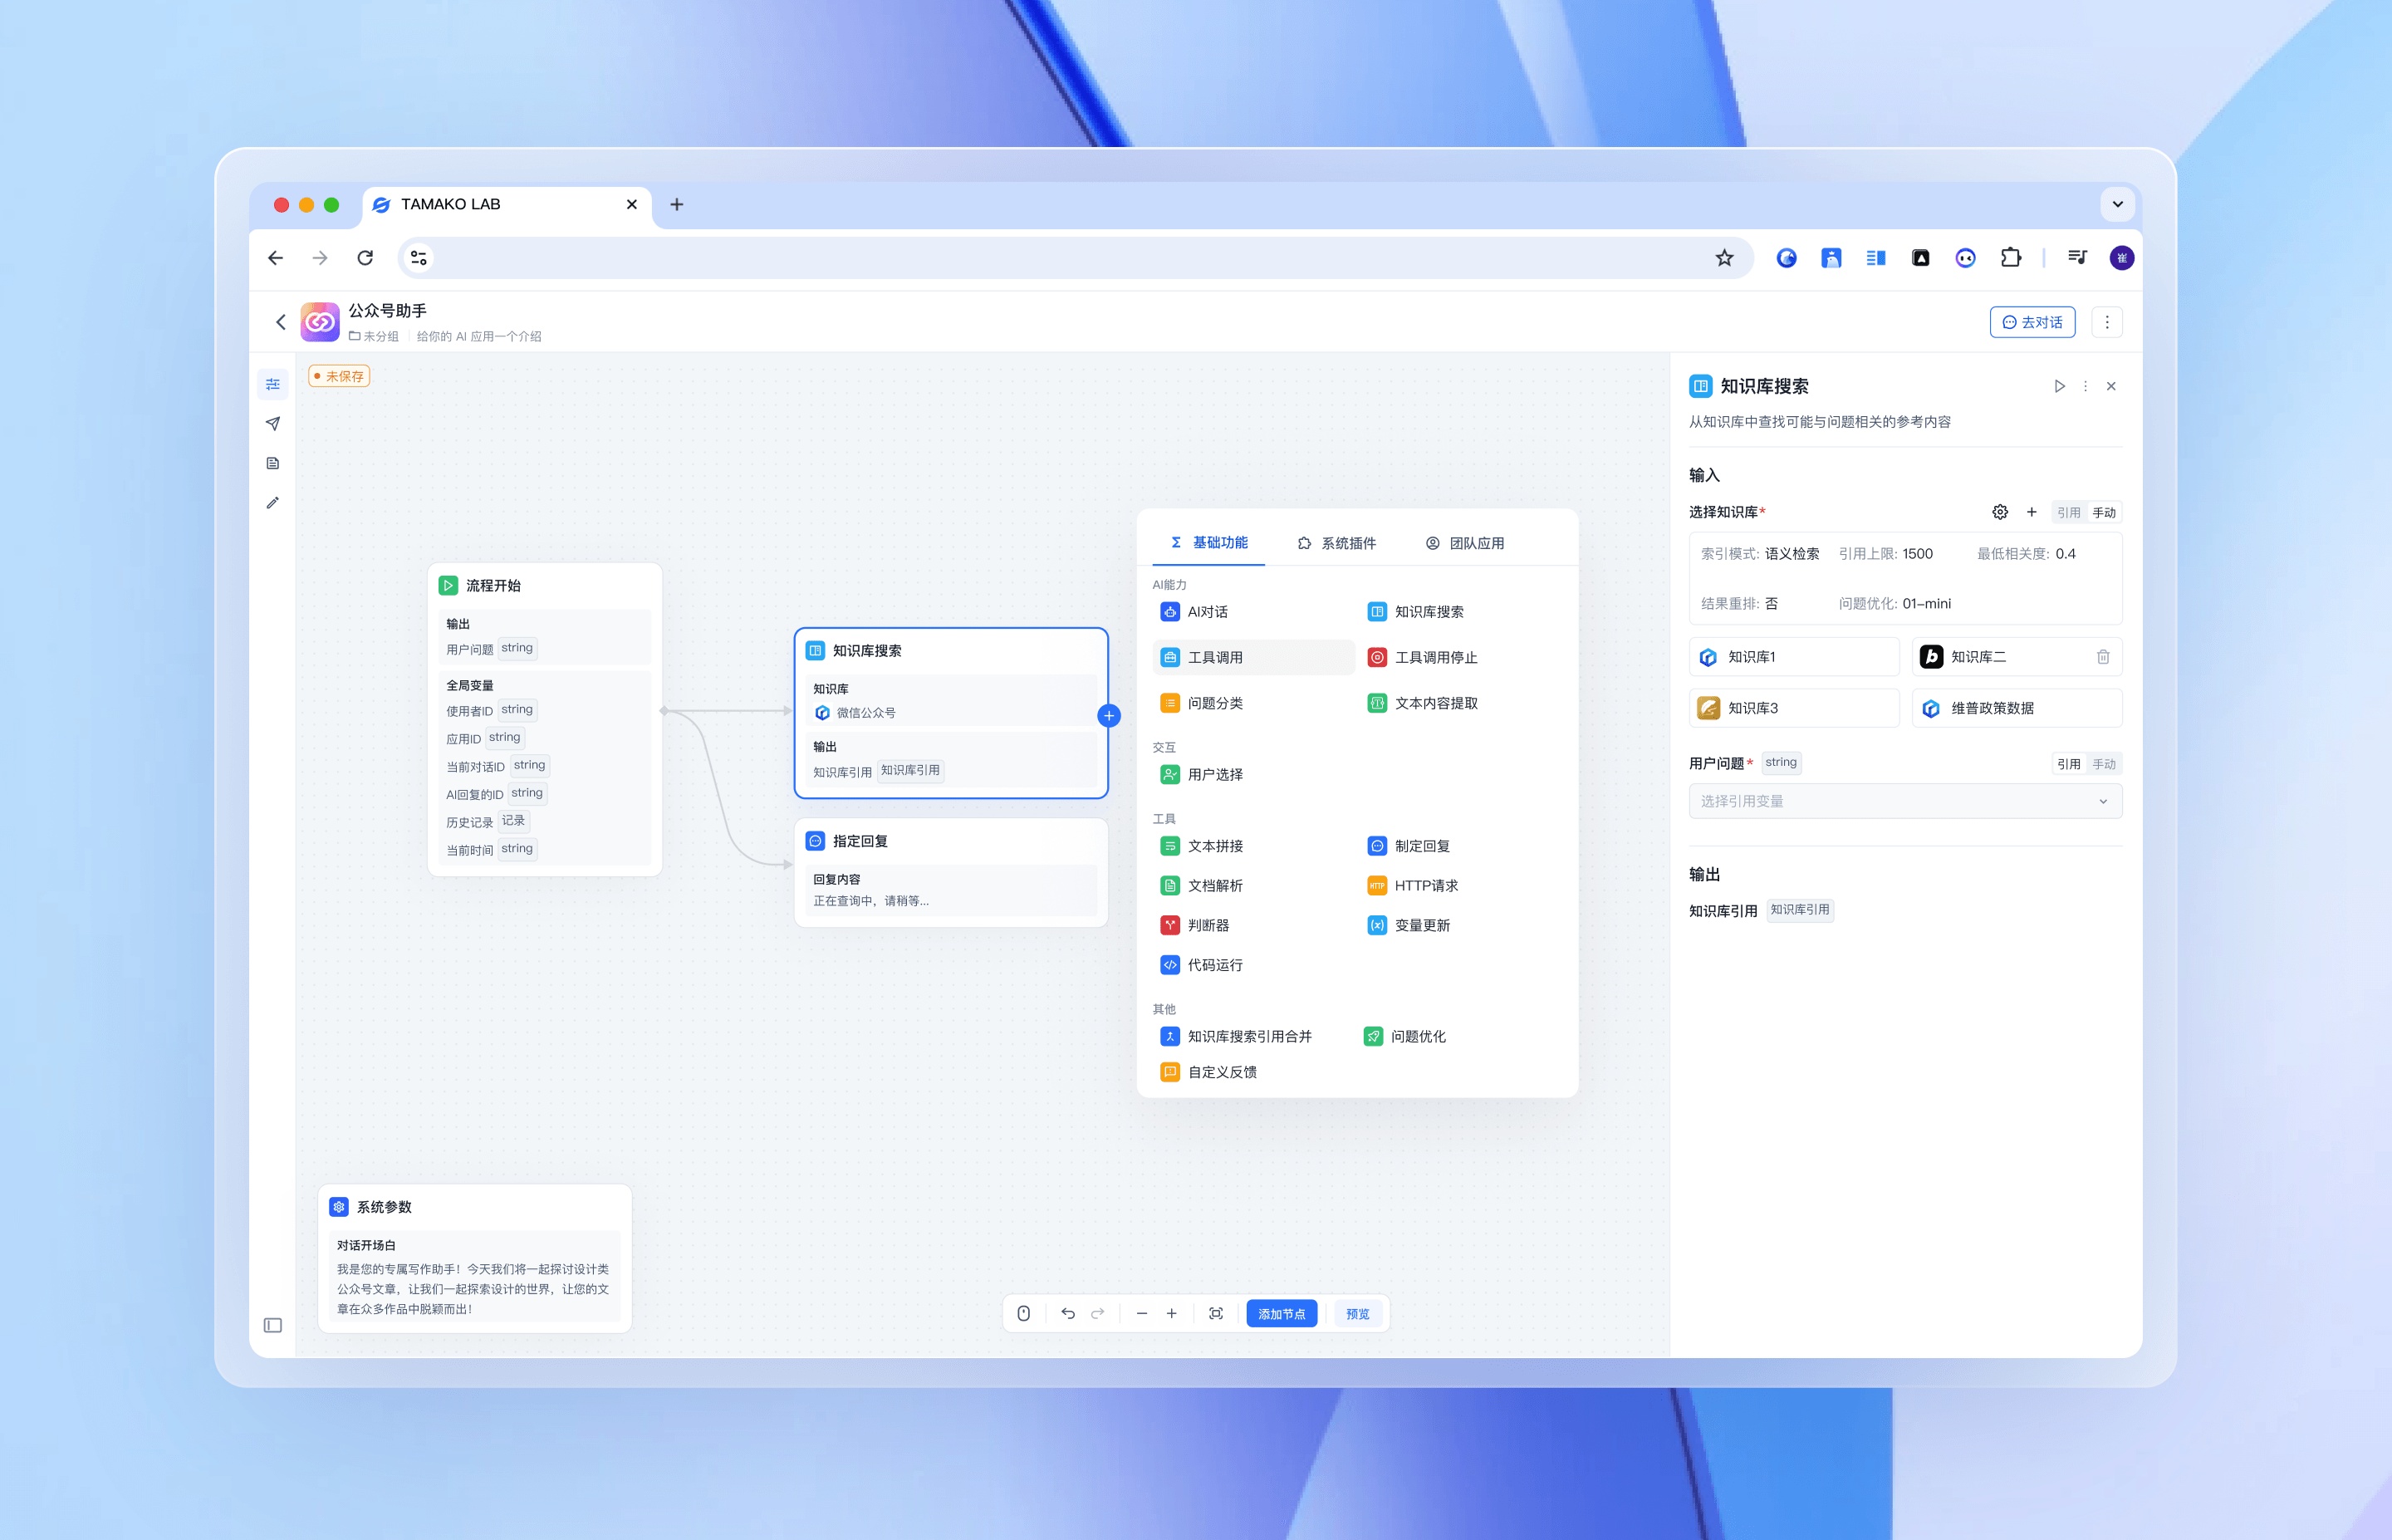This screenshot has height=1540, width=2392.
Task: Click fit-to-screen icon in bottom toolbar
Action: pos(1215,1313)
